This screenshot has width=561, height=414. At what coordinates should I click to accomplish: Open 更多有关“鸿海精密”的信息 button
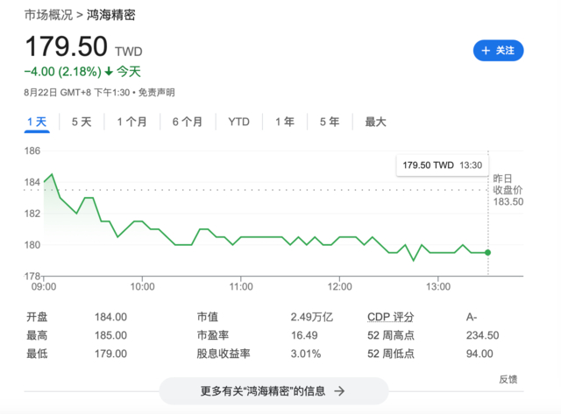pyautogui.click(x=273, y=390)
